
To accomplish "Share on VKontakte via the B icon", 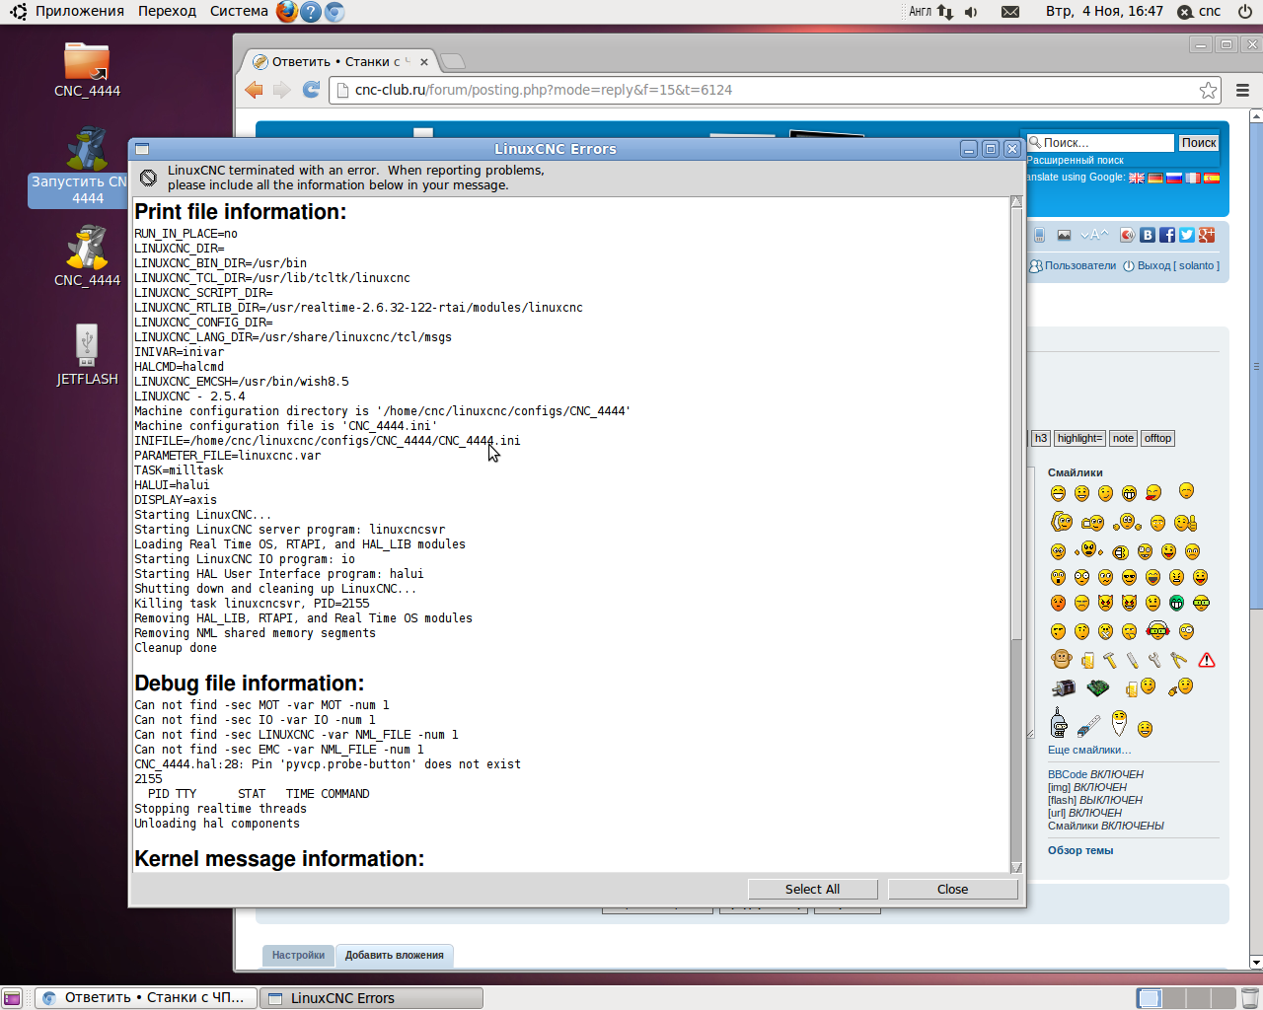I will [1148, 235].
